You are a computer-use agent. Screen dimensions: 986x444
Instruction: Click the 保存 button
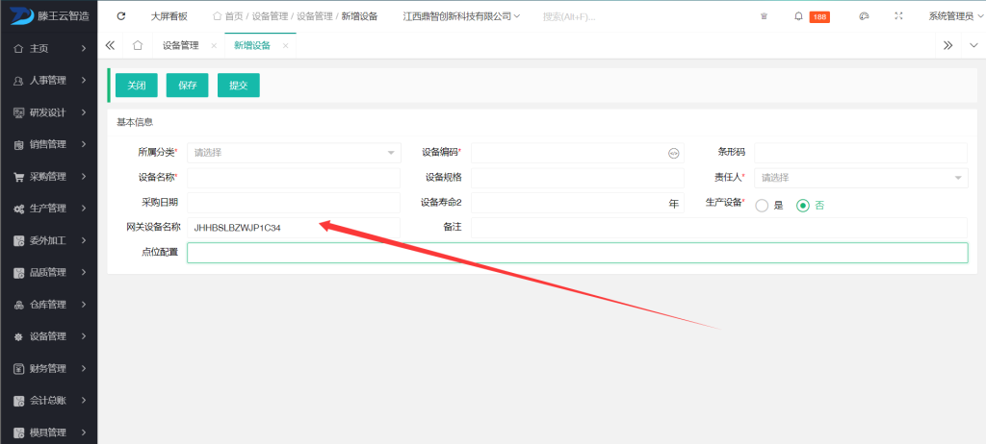(187, 86)
